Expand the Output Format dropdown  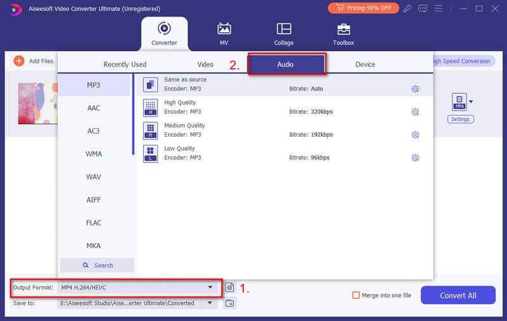[x=210, y=287]
